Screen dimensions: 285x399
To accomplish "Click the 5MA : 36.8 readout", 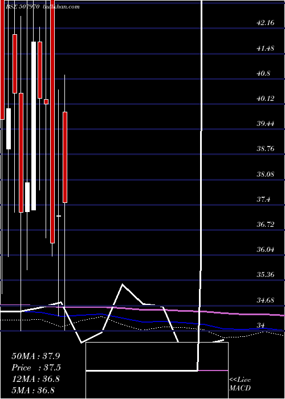I will pos(33,390).
